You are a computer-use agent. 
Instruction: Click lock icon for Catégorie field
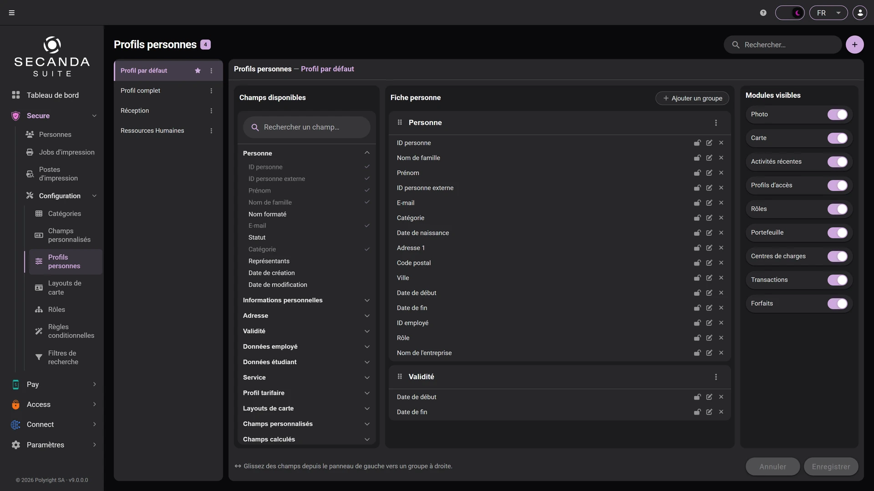point(697,218)
